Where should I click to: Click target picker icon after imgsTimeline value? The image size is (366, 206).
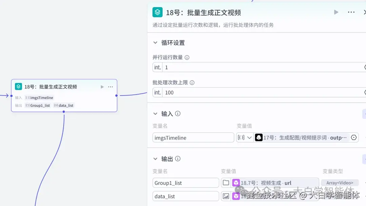(353, 137)
